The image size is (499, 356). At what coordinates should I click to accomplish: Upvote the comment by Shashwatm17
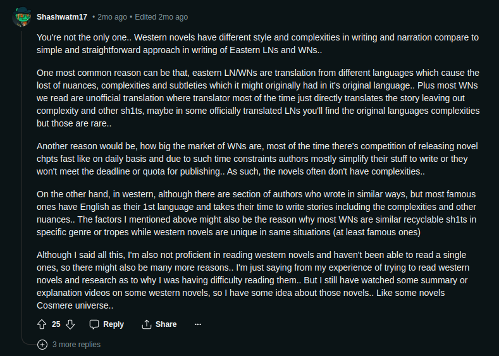click(42, 324)
